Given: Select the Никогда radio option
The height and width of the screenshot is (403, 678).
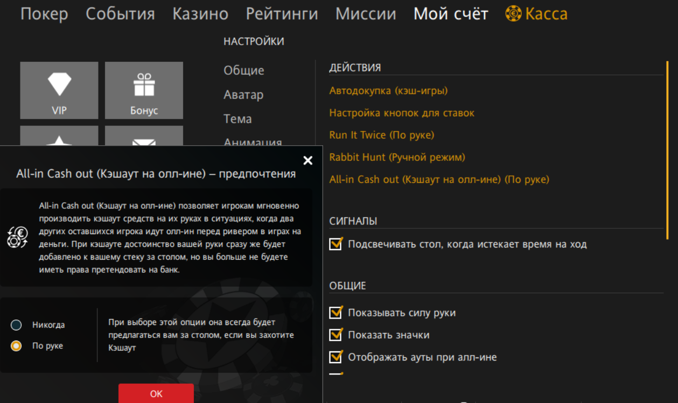Looking at the screenshot, I should tap(16, 325).
